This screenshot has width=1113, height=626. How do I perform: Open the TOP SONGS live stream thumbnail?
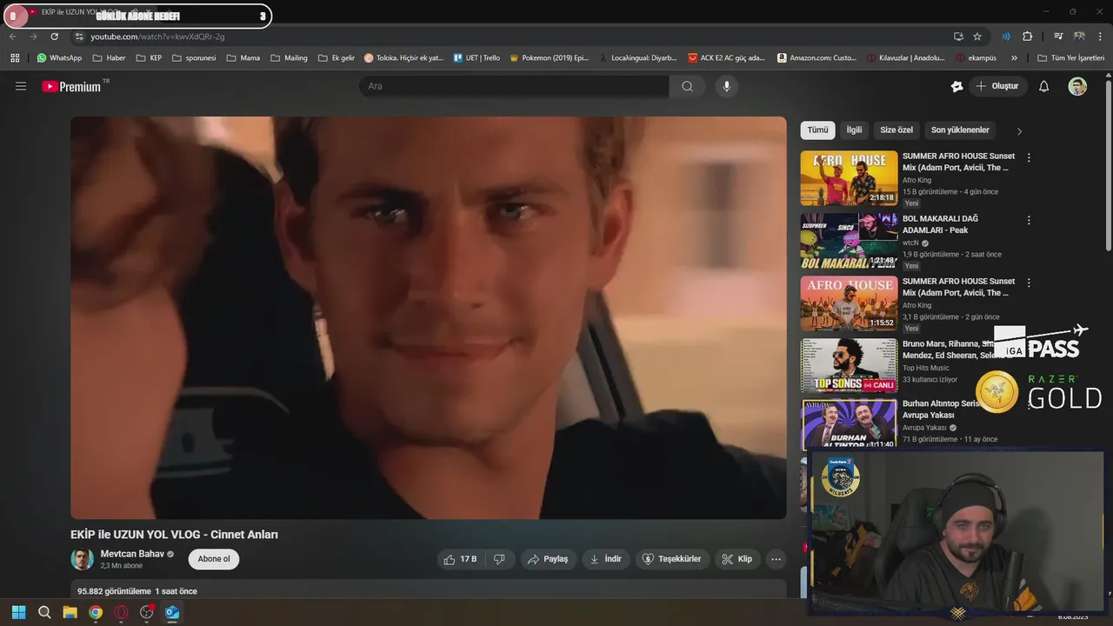(849, 366)
